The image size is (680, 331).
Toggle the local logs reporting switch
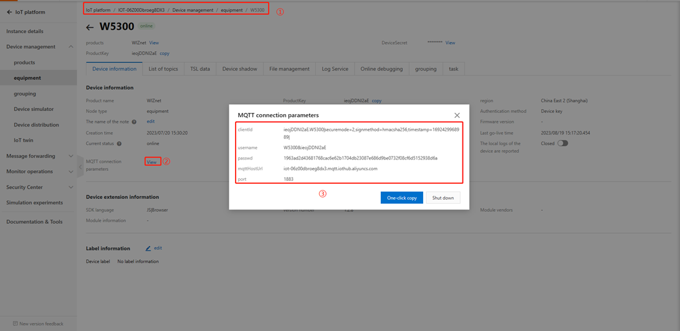point(562,143)
